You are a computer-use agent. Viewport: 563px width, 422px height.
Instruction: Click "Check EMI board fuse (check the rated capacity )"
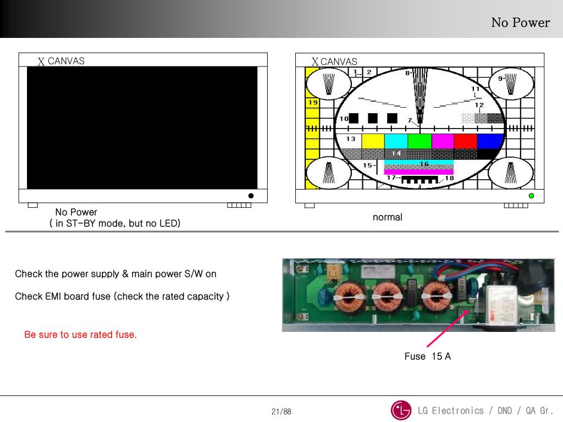click(x=122, y=296)
